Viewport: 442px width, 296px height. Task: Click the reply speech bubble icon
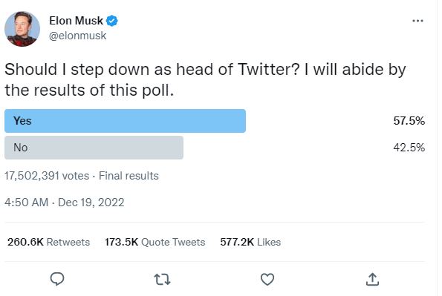[x=57, y=279]
